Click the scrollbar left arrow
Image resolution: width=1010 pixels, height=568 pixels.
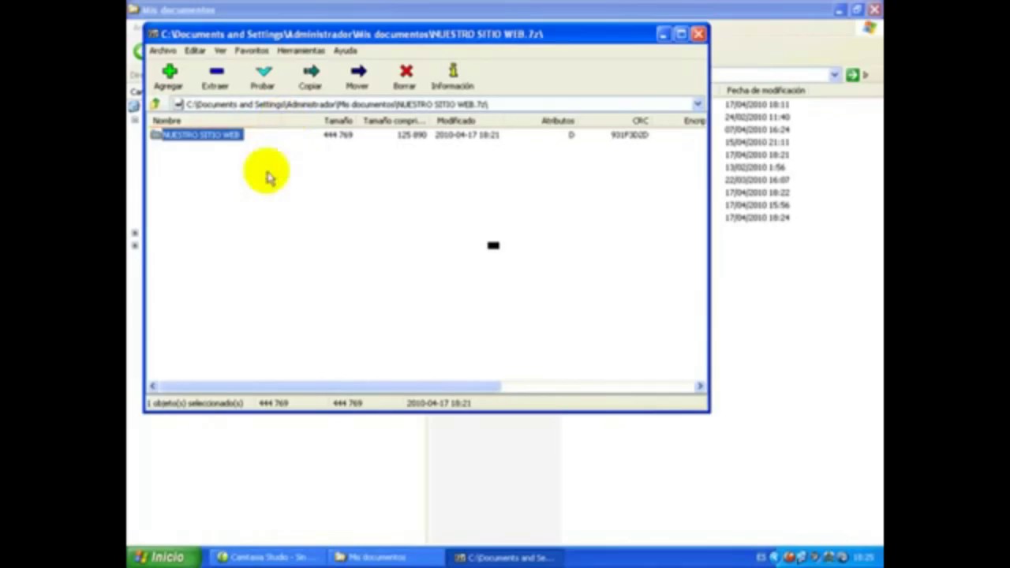pos(153,386)
